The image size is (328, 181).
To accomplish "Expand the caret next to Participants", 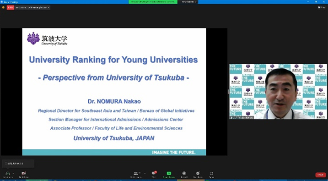I will (145, 174).
